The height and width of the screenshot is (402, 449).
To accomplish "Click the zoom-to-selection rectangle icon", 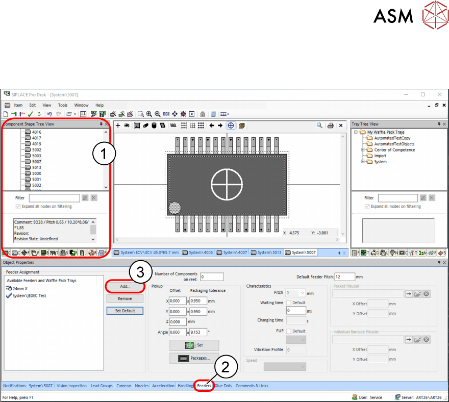I will [141, 114].
